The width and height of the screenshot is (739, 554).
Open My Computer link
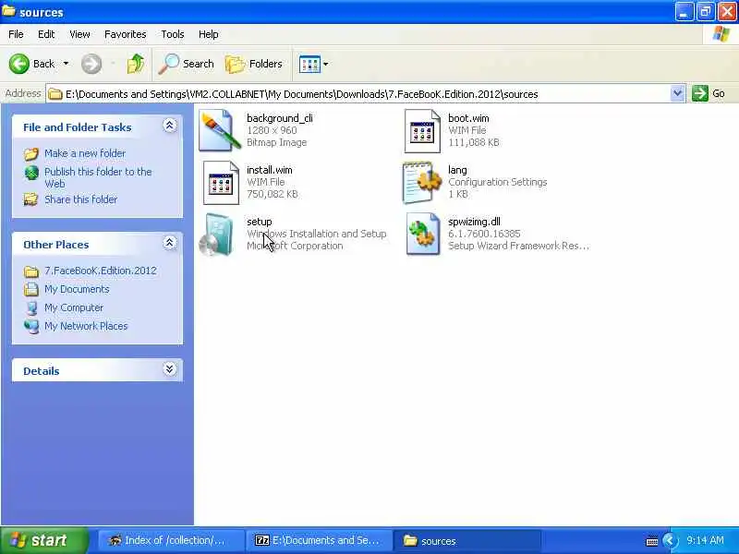point(74,307)
